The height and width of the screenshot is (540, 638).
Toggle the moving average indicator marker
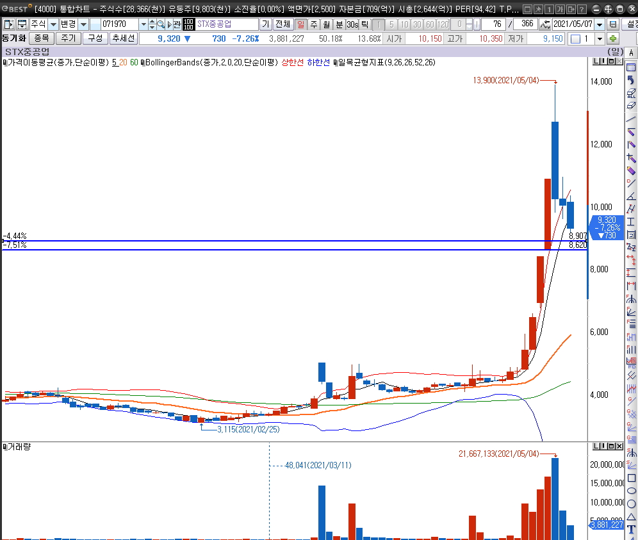[4, 63]
